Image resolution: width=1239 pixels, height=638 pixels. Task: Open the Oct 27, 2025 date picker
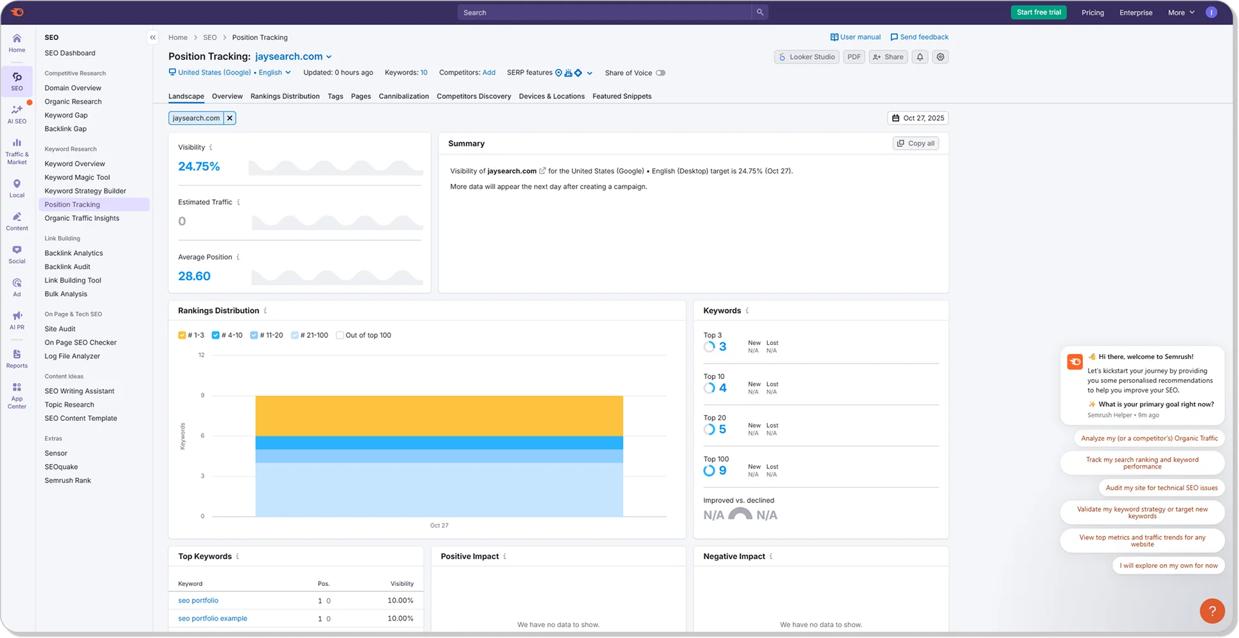(918, 118)
